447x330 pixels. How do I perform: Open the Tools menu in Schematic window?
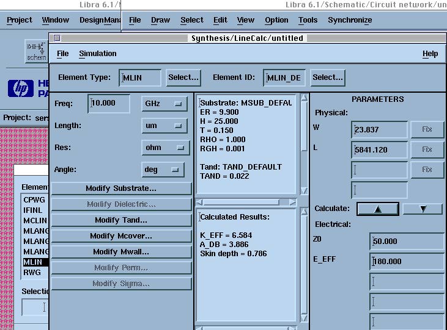click(308, 20)
